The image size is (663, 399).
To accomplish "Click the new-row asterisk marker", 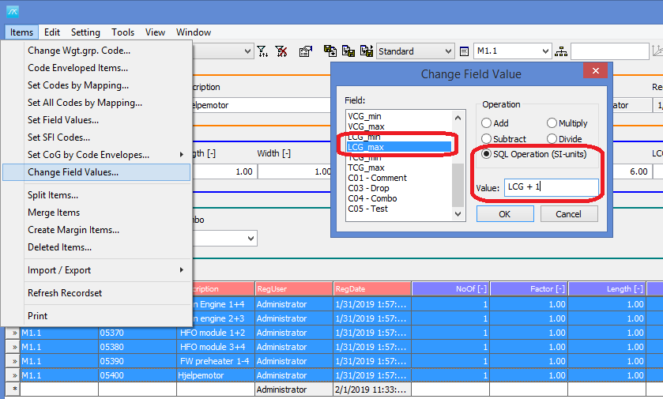I will tap(13, 390).
